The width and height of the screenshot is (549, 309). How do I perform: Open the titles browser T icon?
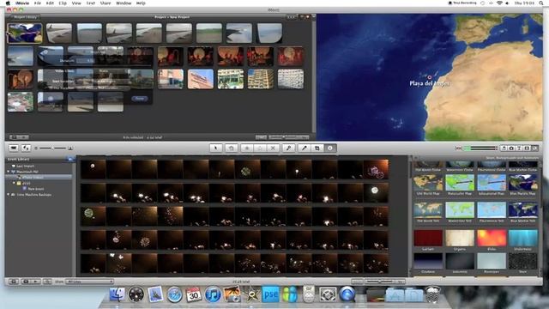(519, 148)
